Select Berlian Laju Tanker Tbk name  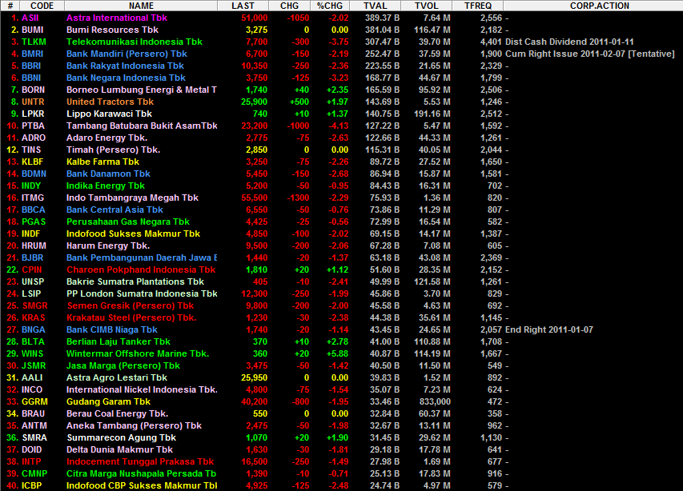[118, 341]
